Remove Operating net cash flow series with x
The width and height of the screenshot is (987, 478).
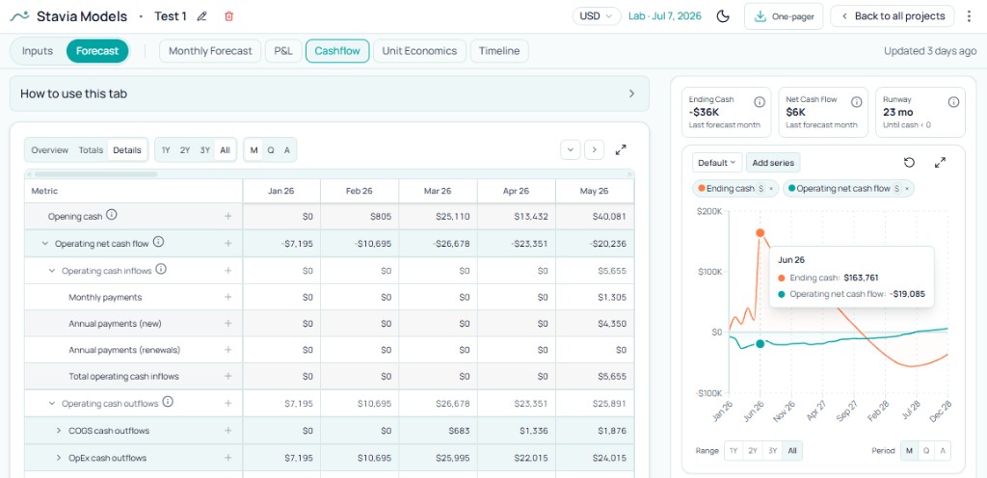point(906,189)
